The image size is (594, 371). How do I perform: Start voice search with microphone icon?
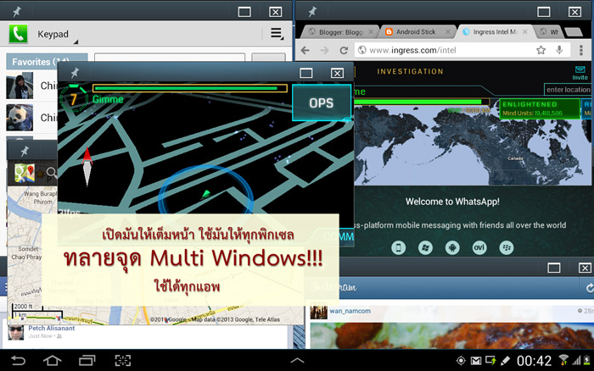[x=559, y=50]
